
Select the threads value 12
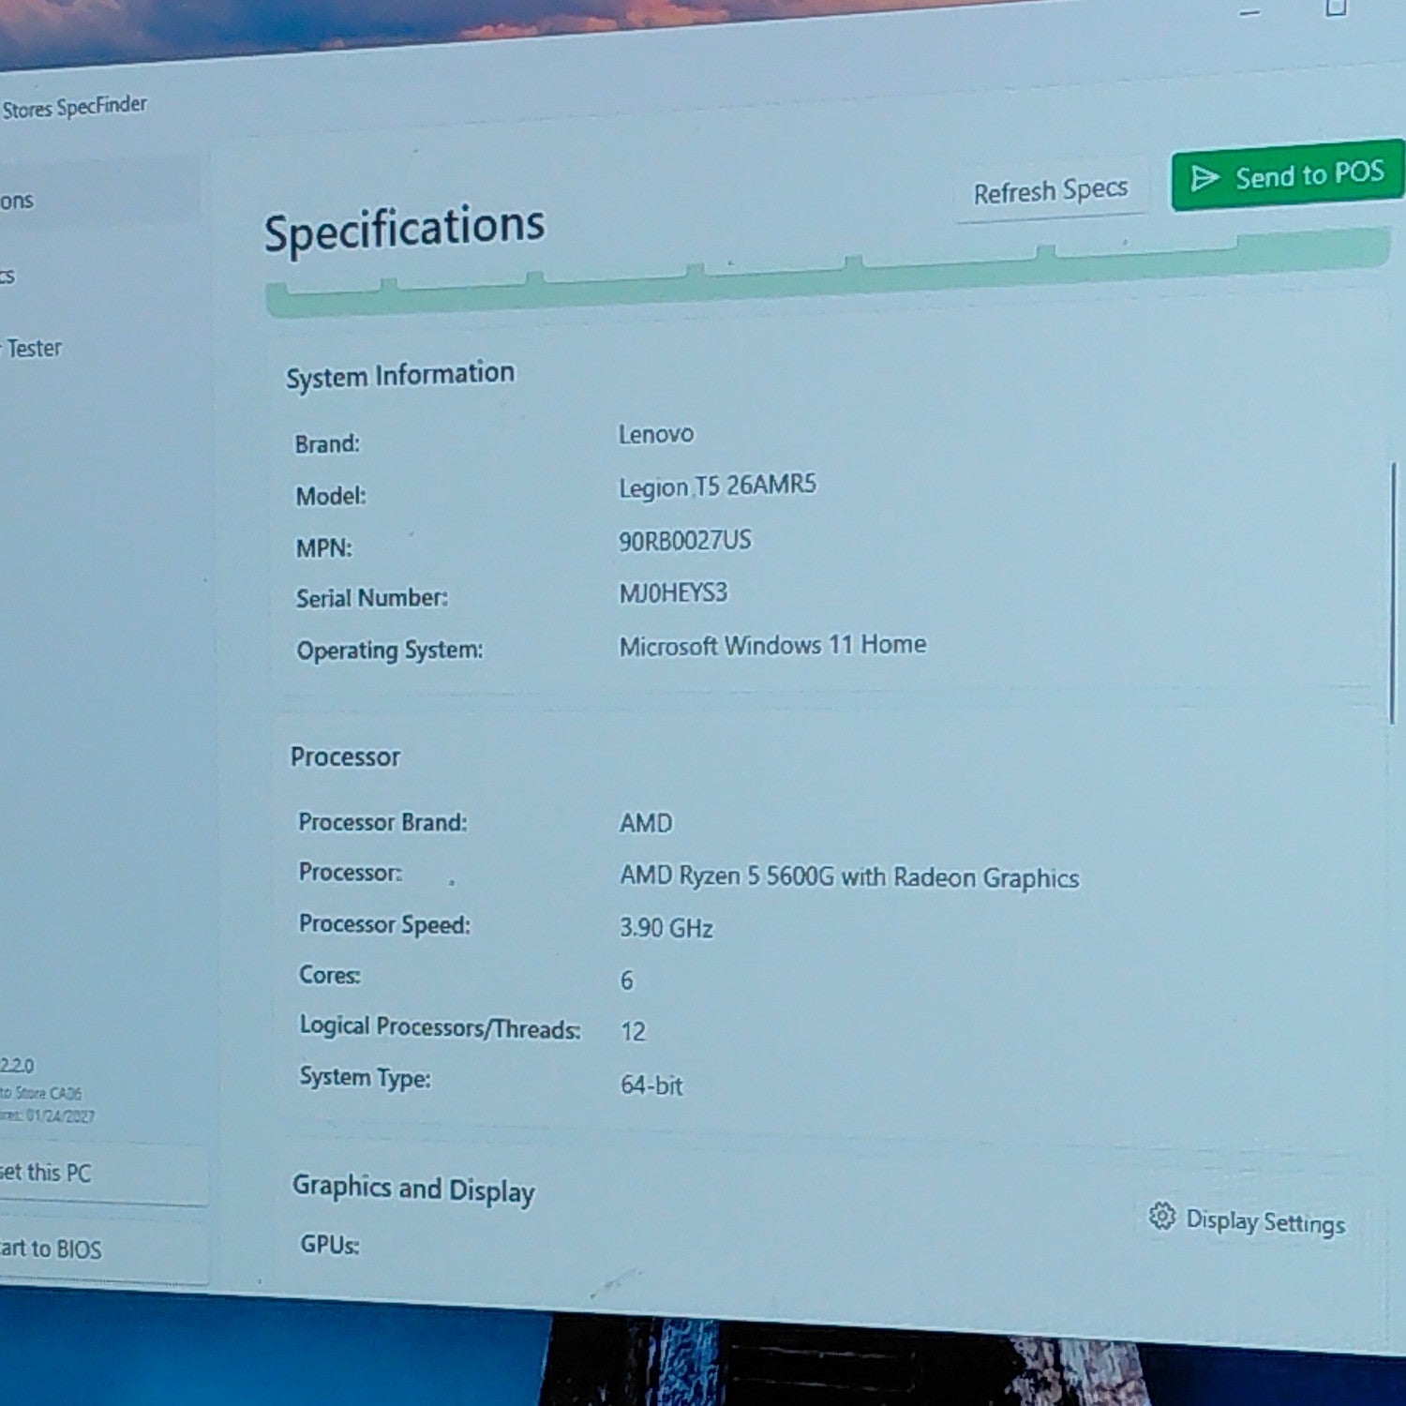634,1032
